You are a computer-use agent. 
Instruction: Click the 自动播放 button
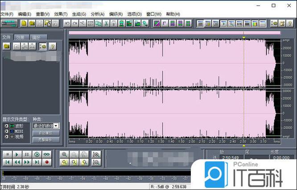(45, 133)
